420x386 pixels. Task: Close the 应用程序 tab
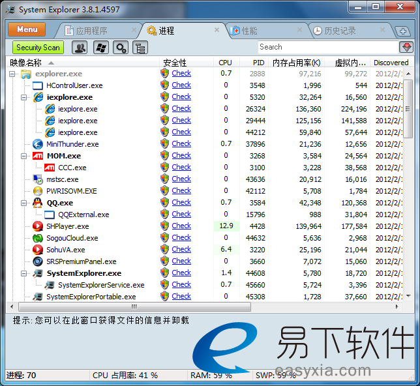coord(134,30)
